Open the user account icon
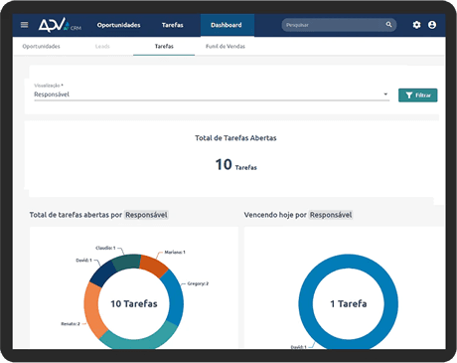457x363 pixels. point(432,25)
